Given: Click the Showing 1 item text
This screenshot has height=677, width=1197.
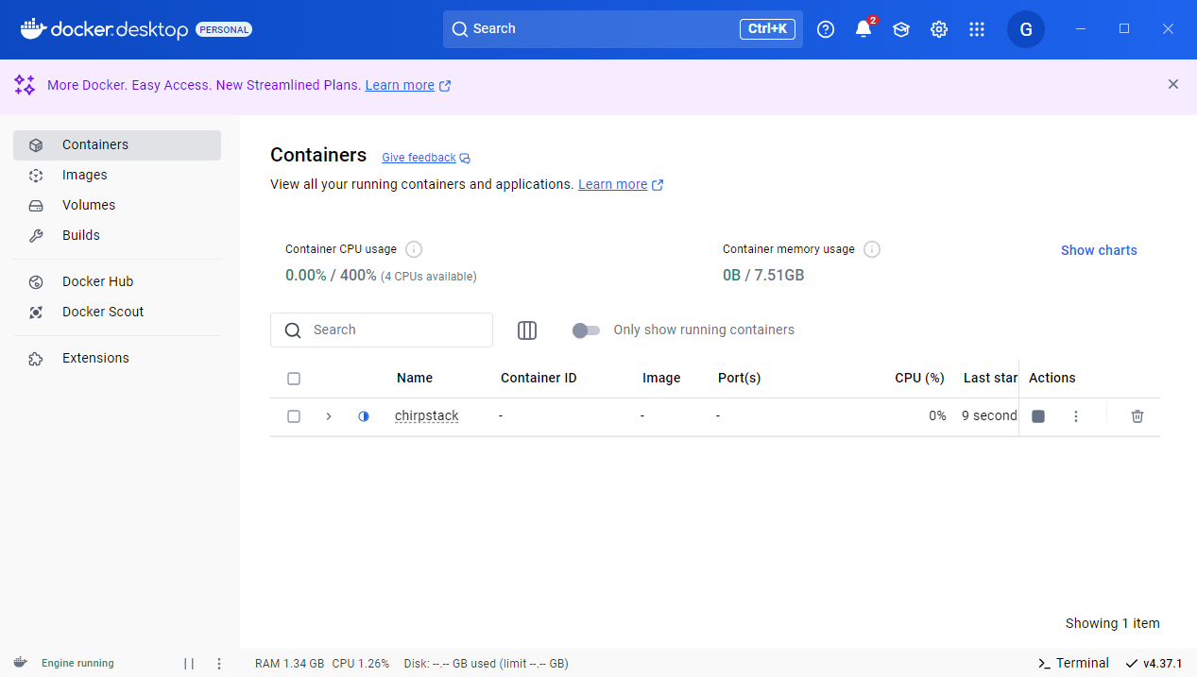Looking at the screenshot, I should (1112, 623).
